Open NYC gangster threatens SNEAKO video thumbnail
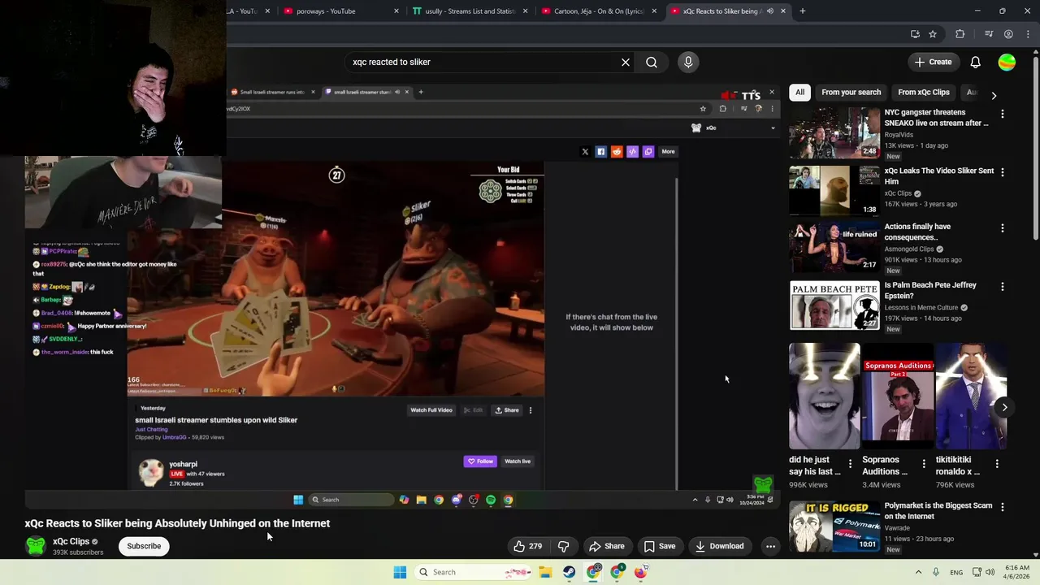This screenshot has width=1040, height=585. coord(834,132)
